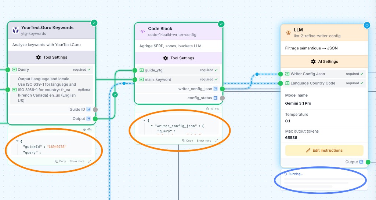Click the gray Guide ID output connector dot
Screen dimensions: 376x200
pos(95,110)
